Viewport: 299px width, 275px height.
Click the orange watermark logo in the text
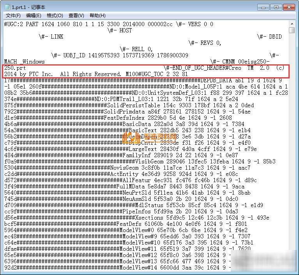(x=131, y=137)
